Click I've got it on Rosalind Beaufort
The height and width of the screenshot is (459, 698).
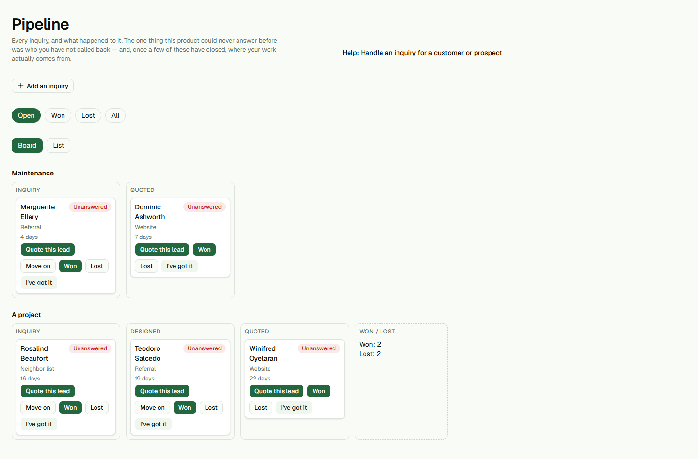39,424
